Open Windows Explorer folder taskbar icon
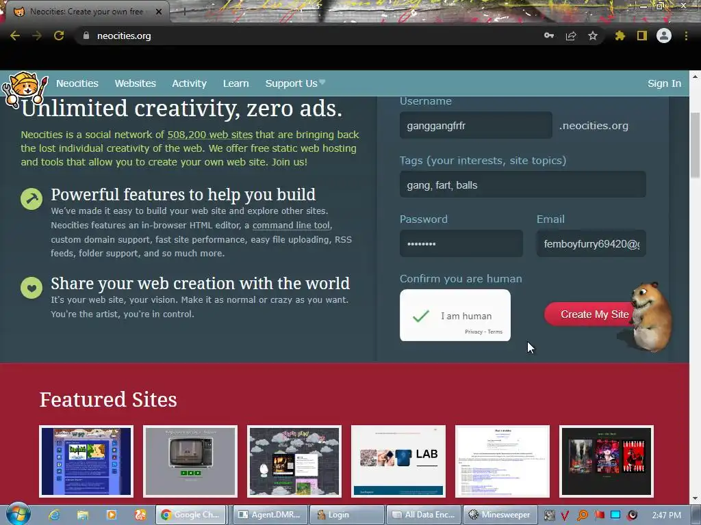 pyautogui.click(x=83, y=515)
